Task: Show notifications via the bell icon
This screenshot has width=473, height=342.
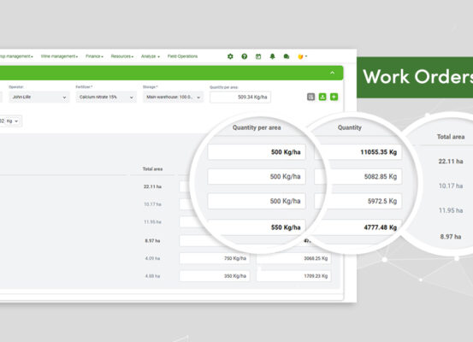Action: [x=272, y=56]
